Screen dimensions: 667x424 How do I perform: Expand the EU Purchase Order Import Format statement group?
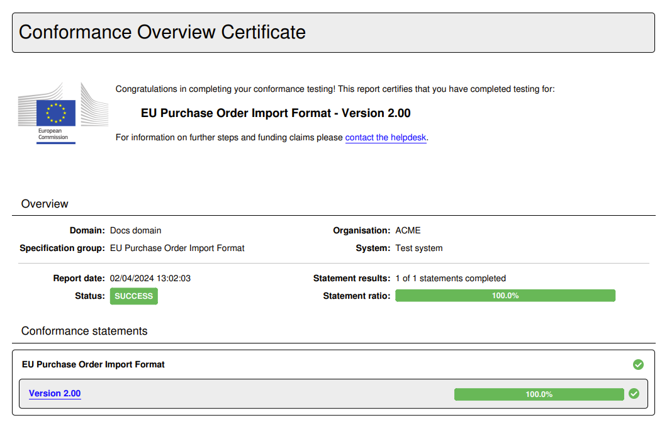(x=93, y=364)
